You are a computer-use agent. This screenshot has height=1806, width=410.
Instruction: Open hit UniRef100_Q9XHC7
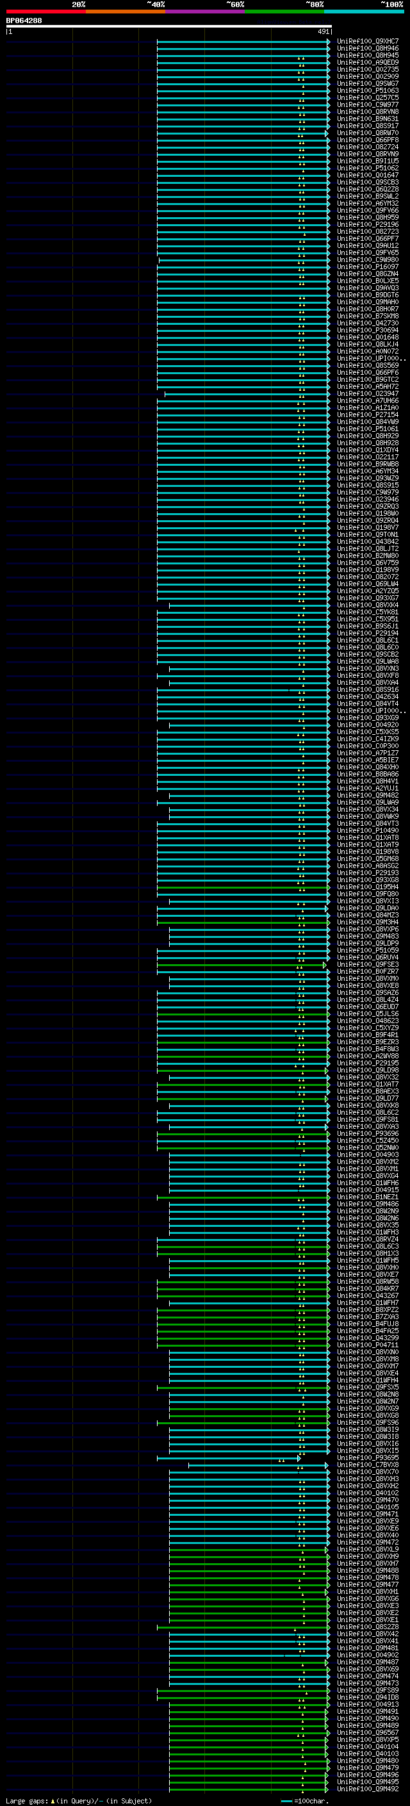click(367, 42)
